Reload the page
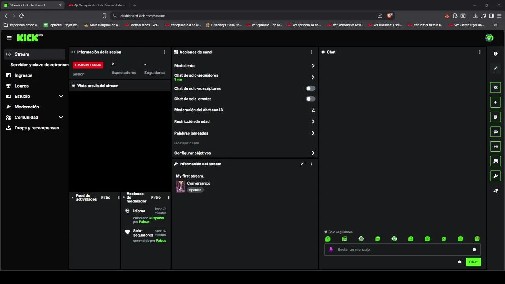This screenshot has height=284, width=505. [x=21, y=16]
